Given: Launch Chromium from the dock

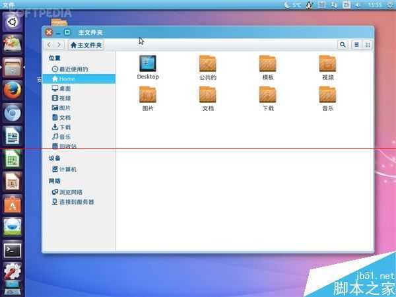Looking at the screenshot, I should pos(13,113).
